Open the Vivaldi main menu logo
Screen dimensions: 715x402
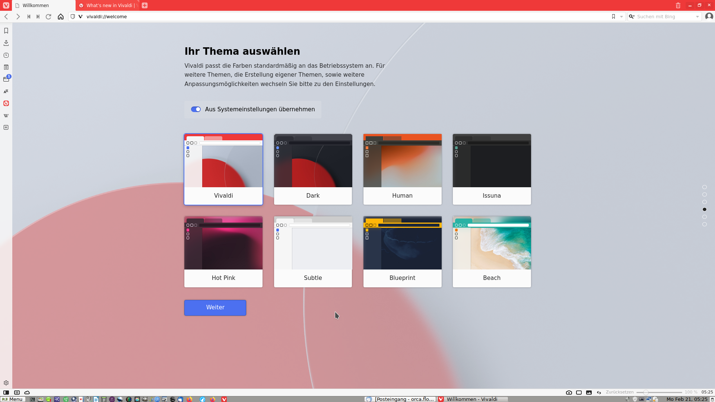(x=6, y=6)
